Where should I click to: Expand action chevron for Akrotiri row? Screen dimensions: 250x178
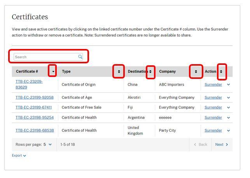click(229, 98)
